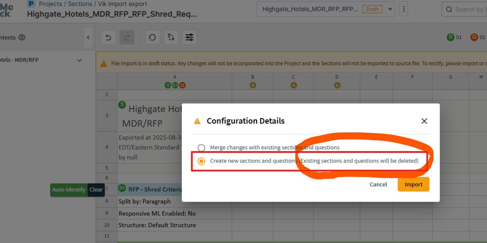Open the Sections breadcrumb link
487x243 pixels.
pyautogui.click(x=80, y=4)
